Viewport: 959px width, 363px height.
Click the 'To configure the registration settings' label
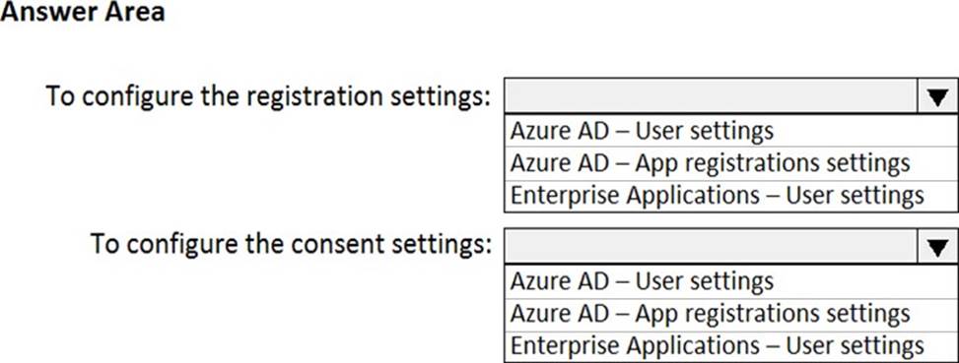click(x=268, y=96)
